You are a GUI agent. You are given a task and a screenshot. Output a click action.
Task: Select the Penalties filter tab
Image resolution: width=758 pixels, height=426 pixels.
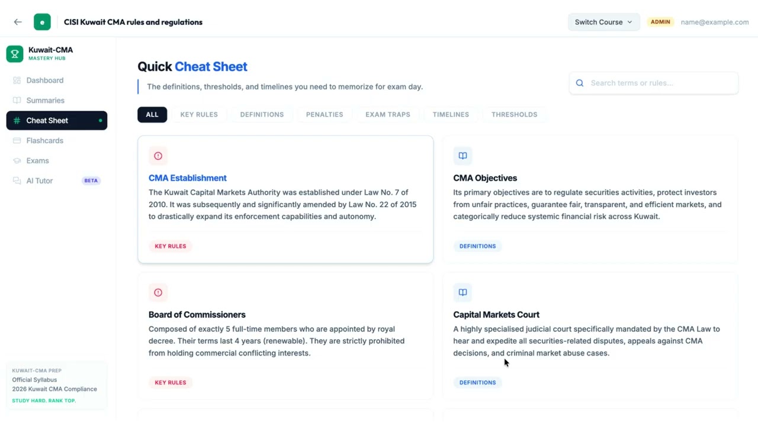[325, 115]
